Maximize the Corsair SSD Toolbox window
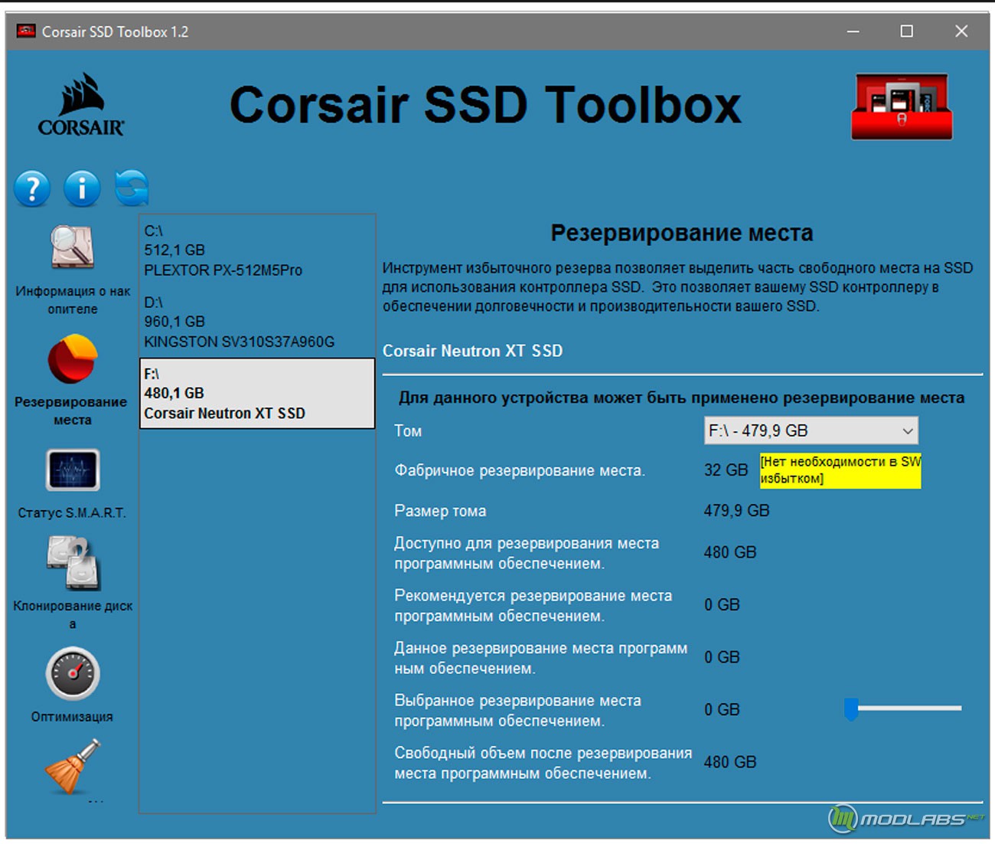This screenshot has height=844, width=995. (x=906, y=31)
